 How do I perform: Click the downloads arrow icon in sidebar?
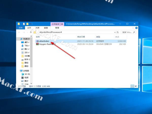[x=22, y=46]
